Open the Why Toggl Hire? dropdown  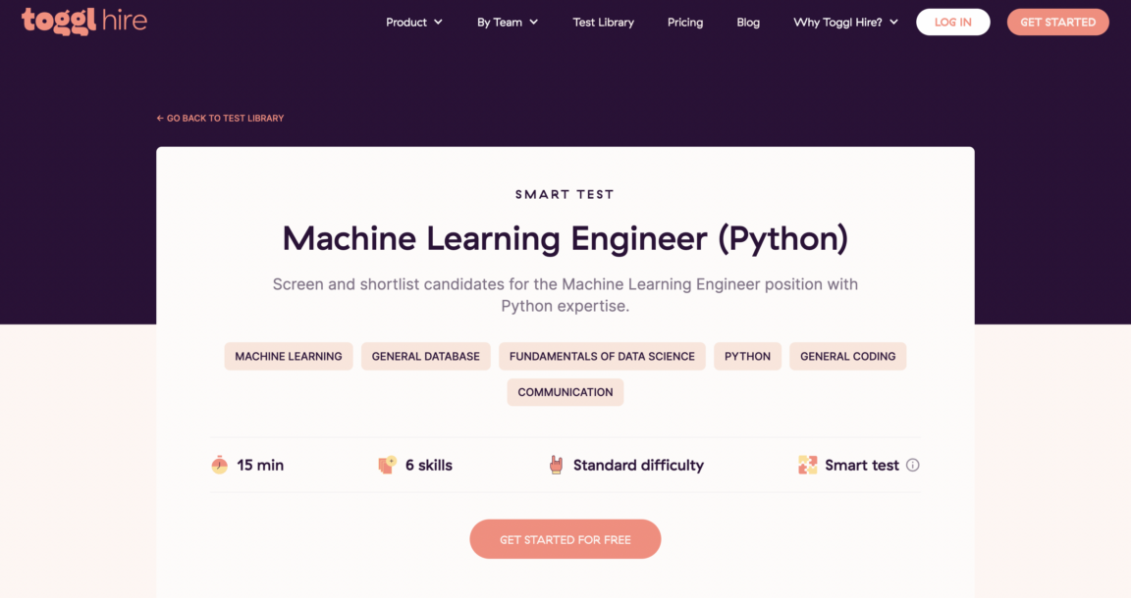pyautogui.click(x=845, y=23)
